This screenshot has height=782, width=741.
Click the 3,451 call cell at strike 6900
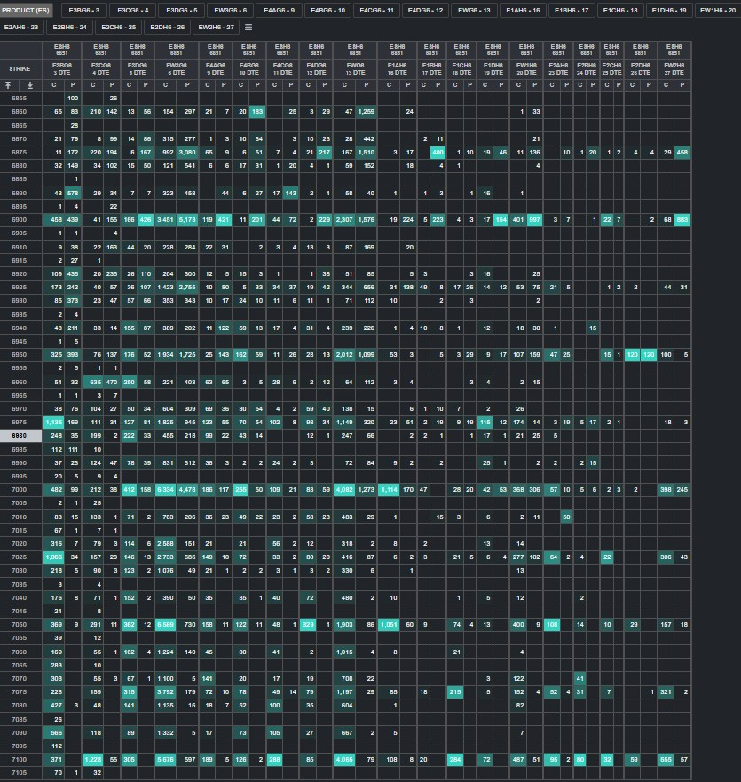coord(166,220)
